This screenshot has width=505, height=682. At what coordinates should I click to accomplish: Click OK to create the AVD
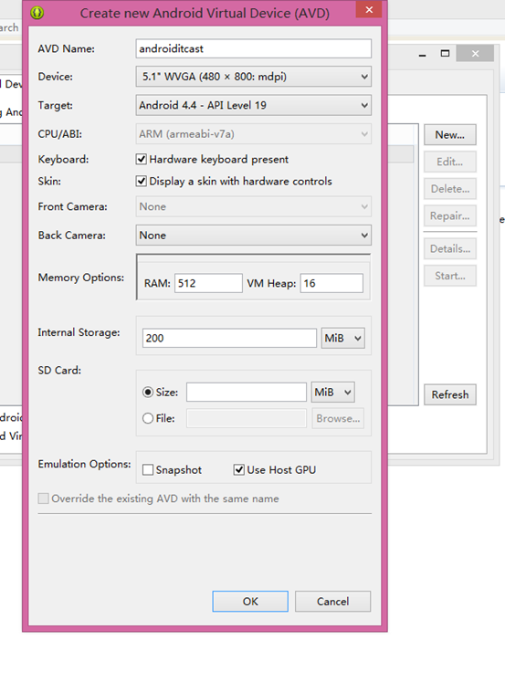pos(250,601)
